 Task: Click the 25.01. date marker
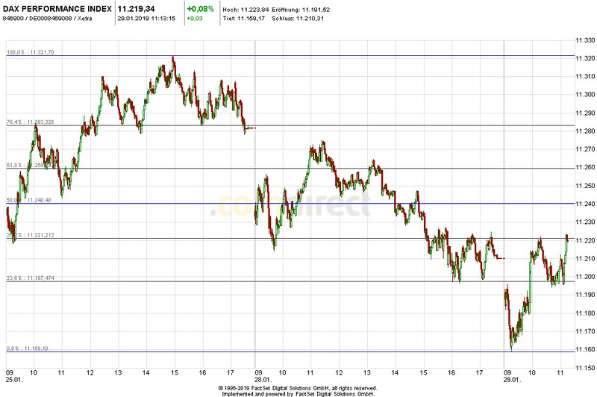pyautogui.click(x=14, y=380)
